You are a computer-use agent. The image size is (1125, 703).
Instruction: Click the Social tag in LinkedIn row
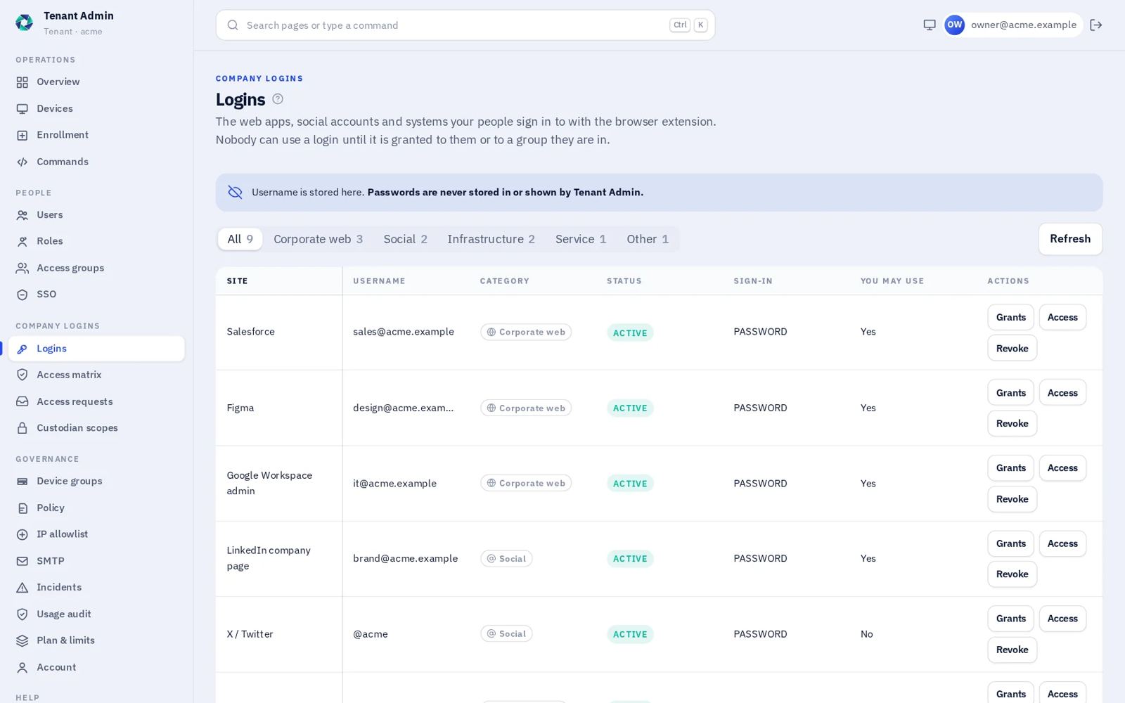tap(506, 559)
